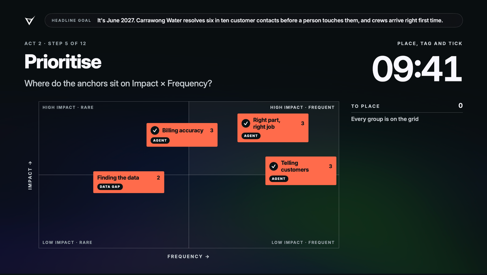Select the Finding the data card

129,182
